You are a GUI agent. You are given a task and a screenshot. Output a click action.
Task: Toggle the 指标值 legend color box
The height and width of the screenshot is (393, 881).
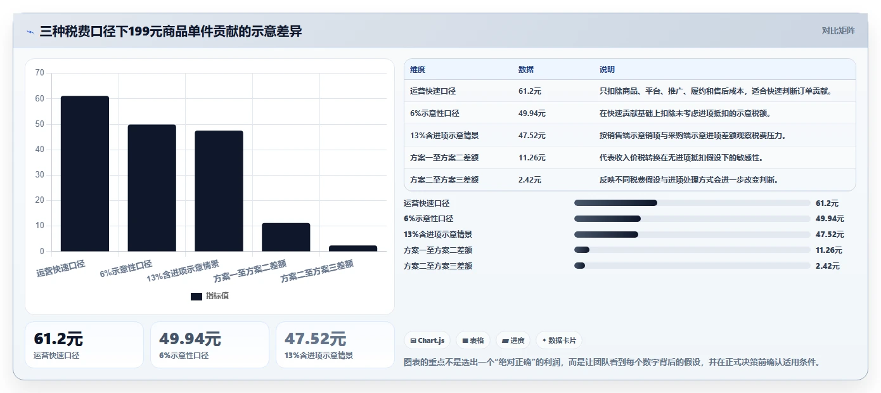pos(196,296)
